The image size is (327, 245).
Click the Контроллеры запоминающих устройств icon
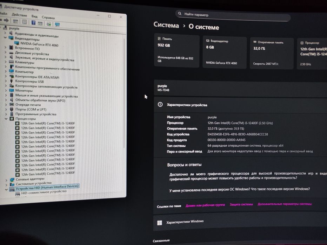coord(12,85)
